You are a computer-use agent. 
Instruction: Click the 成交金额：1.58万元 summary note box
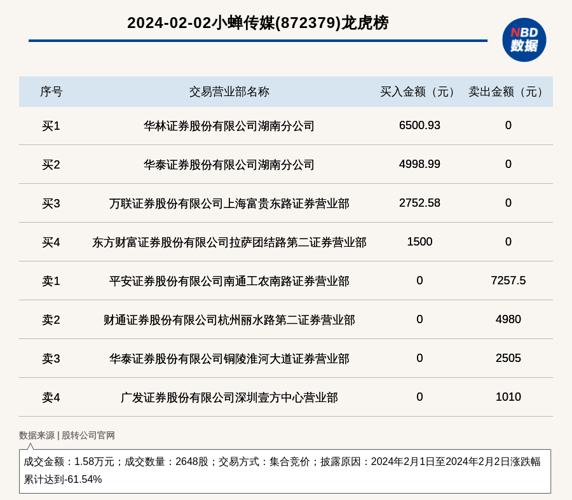pyautogui.click(x=285, y=471)
